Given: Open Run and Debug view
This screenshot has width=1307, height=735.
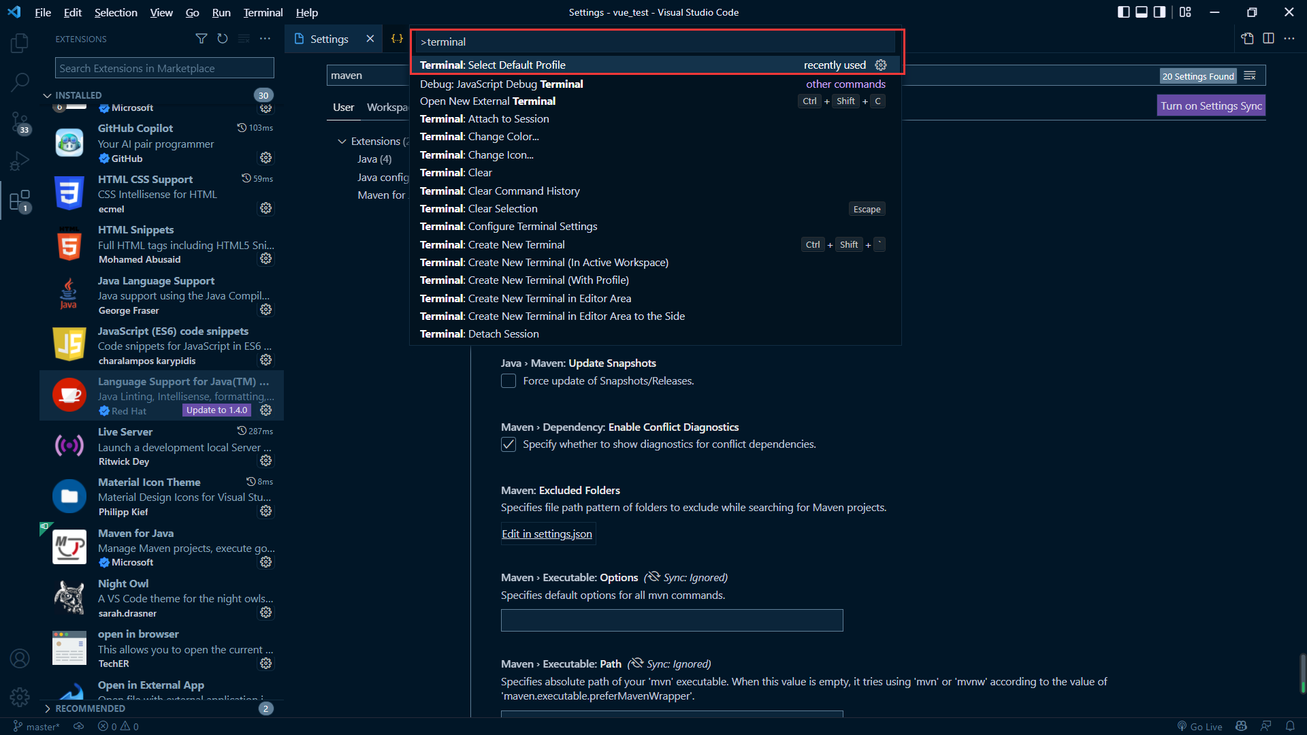Looking at the screenshot, I should pyautogui.click(x=20, y=161).
